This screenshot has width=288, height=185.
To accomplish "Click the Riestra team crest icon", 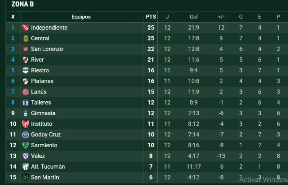I will [x=26, y=70].
